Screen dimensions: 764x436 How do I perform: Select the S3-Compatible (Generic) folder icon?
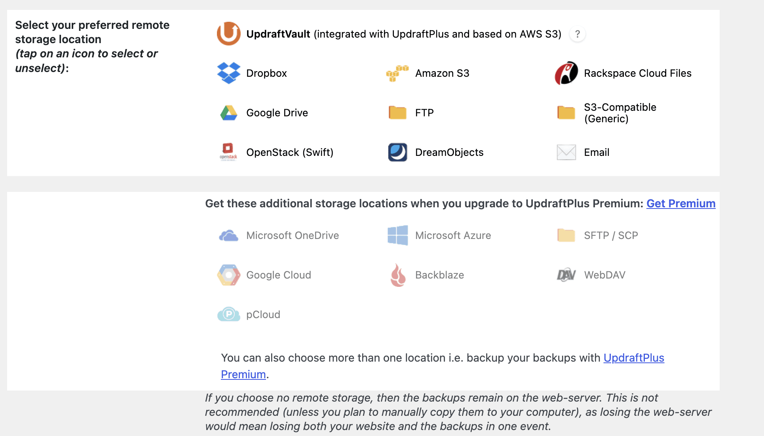tap(566, 113)
